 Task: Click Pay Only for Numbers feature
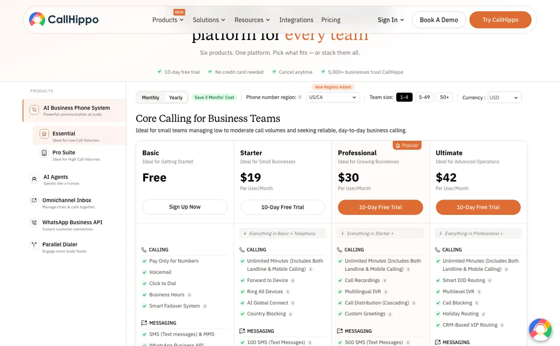[174, 261]
